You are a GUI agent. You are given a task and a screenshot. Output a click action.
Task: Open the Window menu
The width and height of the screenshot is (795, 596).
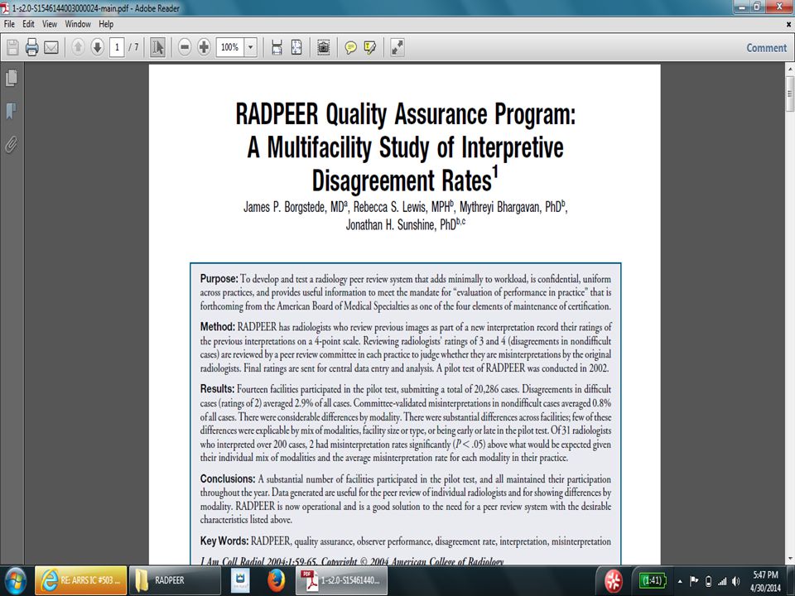[78, 24]
